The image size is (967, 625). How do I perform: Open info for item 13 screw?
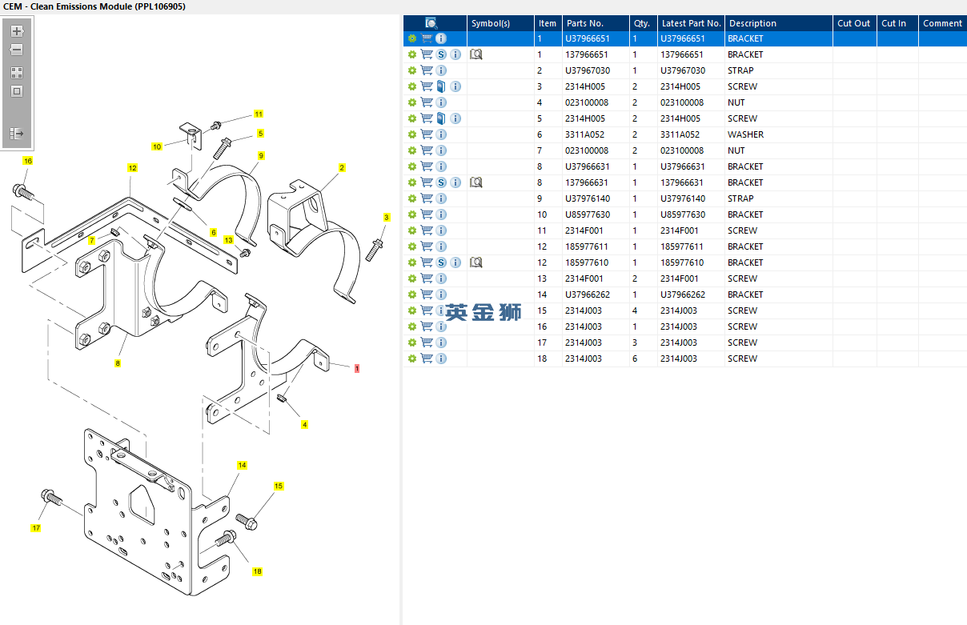point(441,278)
